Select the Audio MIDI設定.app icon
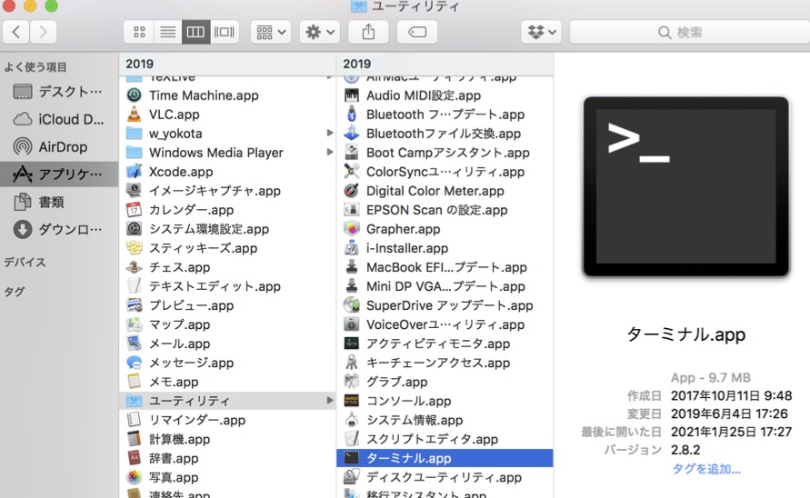The image size is (810, 498). pyautogui.click(x=351, y=95)
